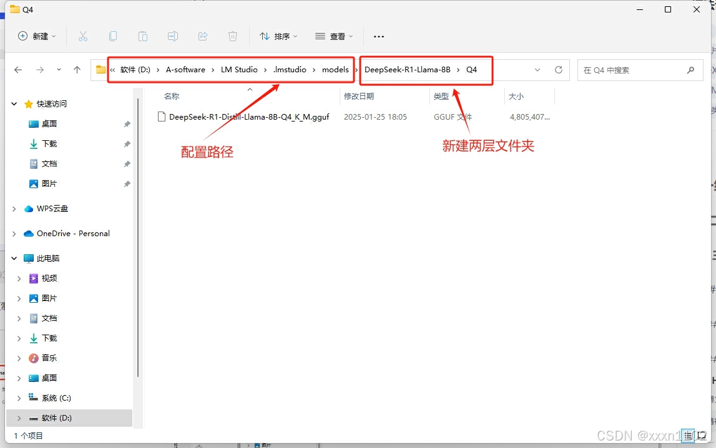Sort by 名称 column header

pyautogui.click(x=172, y=96)
